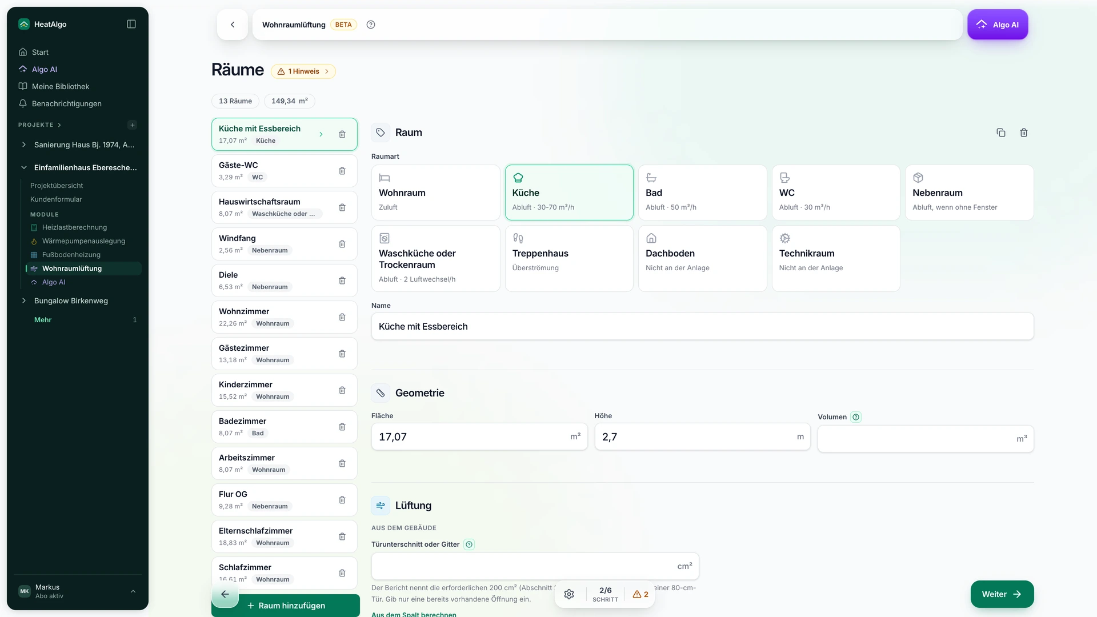Open Fußbodenheizung module
This screenshot has width=1097, height=617.
point(71,255)
